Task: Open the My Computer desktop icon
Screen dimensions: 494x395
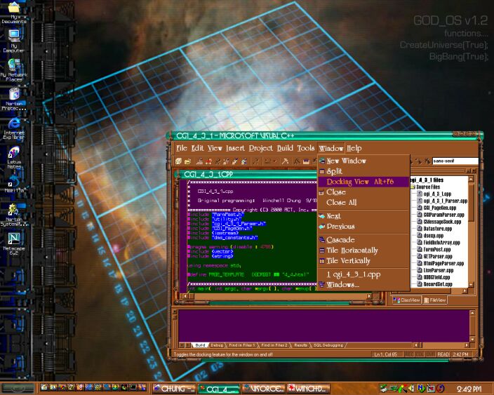Action: point(13,36)
